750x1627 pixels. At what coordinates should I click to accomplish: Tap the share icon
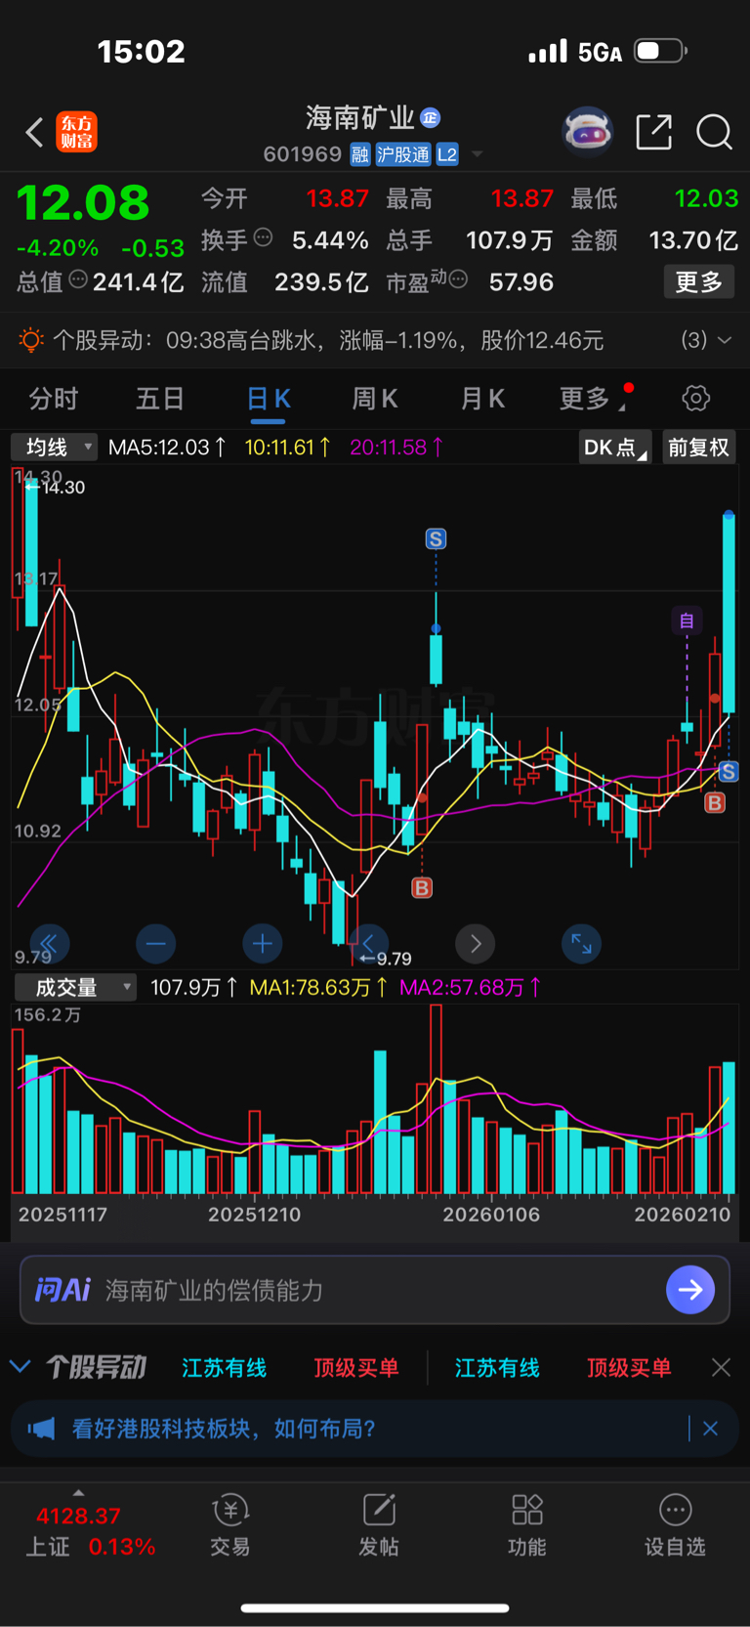(x=653, y=131)
